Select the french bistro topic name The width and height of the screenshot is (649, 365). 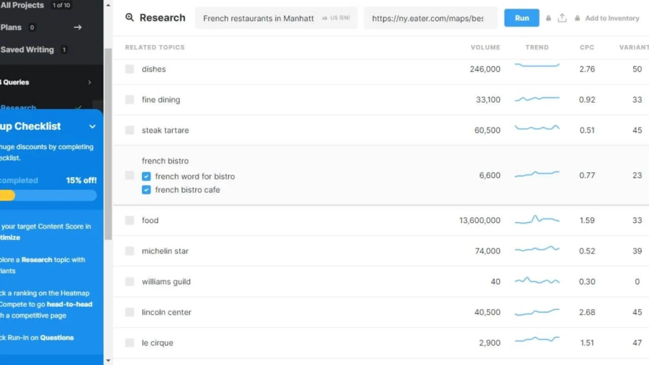(x=165, y=161)
